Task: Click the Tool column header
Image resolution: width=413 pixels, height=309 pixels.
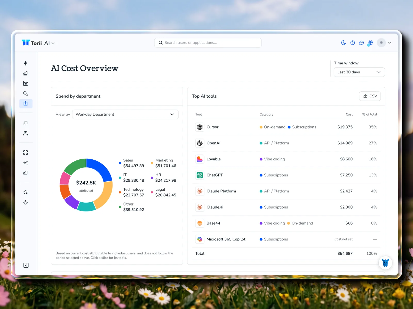Action: 198,114
